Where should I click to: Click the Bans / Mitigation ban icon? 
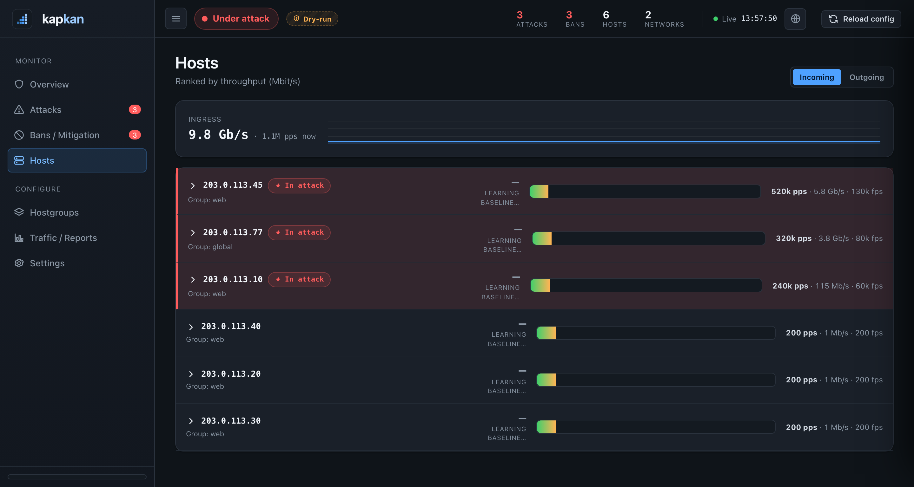pos(19,135)
